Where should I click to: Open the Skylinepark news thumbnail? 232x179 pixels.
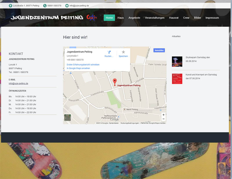pyautogui.click(x=177, y=61)
